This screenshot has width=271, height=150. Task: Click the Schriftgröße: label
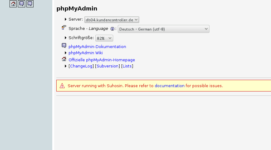[81, 38]
